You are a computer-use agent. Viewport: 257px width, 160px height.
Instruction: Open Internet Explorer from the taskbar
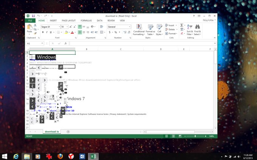pyautogui.click(x=16, y=156)
